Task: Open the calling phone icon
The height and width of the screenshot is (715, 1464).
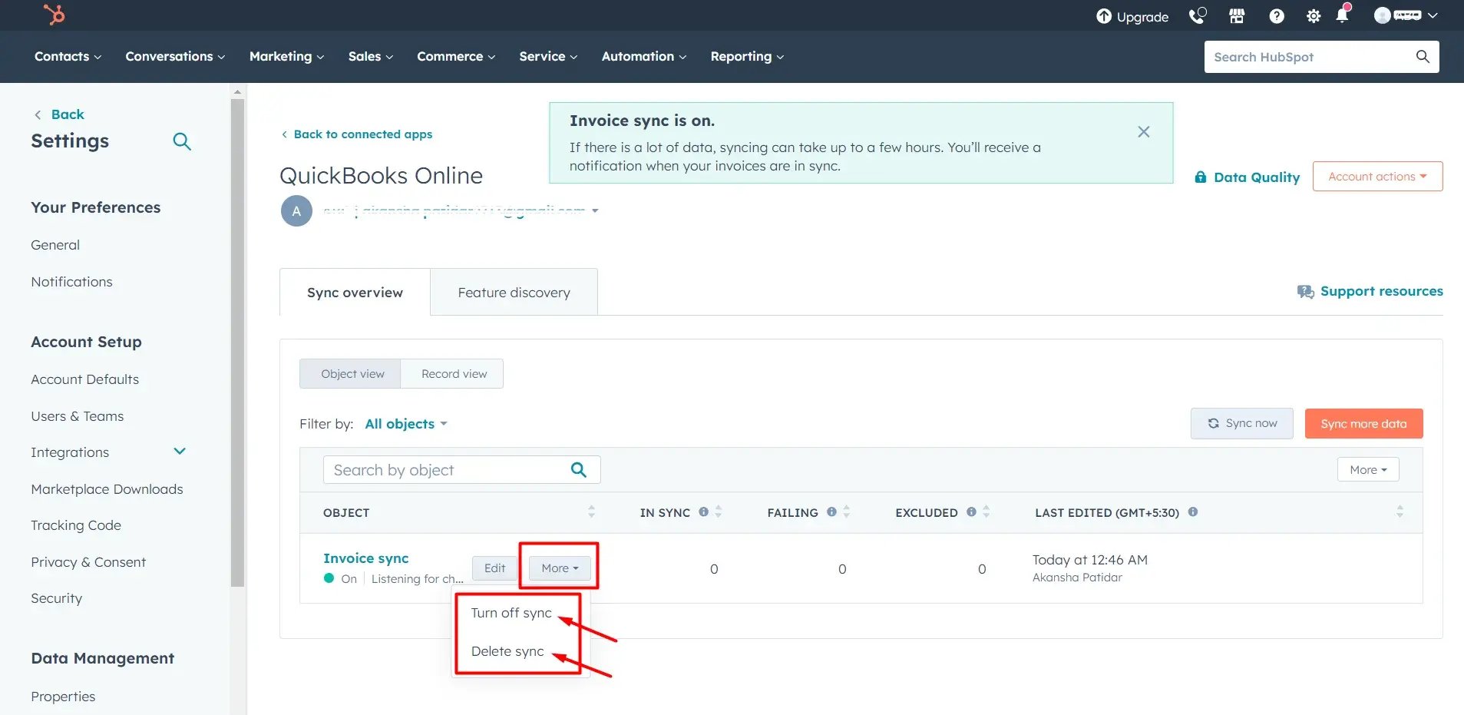Action: coord(1197,16)
